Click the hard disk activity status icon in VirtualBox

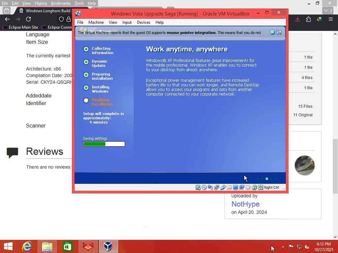198,187
